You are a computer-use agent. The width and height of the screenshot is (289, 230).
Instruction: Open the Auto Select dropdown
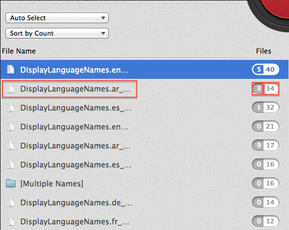point(57,18)
